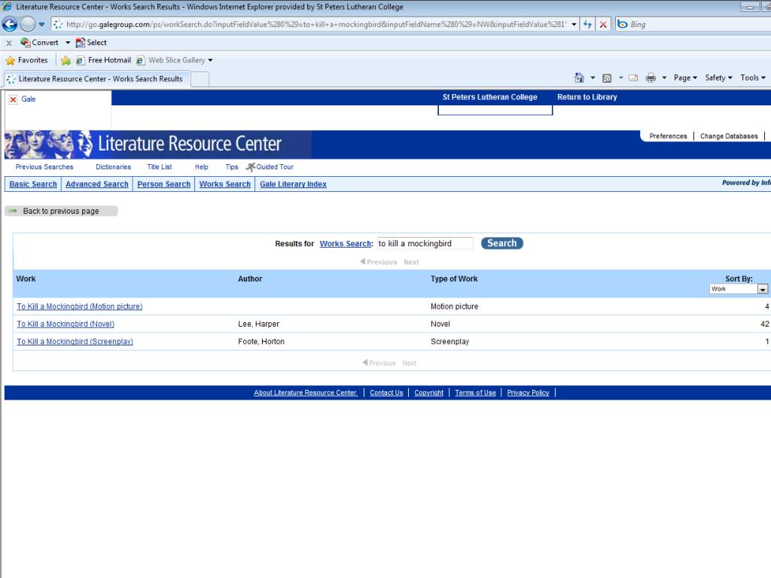Open the recent pages dropdown arrow
Screen dimensions: 771x578
[x=42, y=24]
